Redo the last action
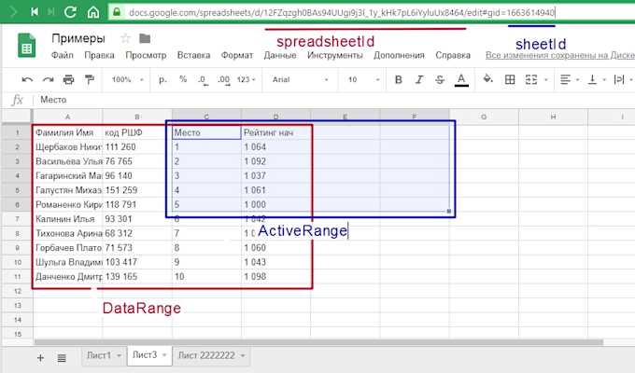Image resolution: width=635 pixels, height=373 pixels. pos(49,79)
